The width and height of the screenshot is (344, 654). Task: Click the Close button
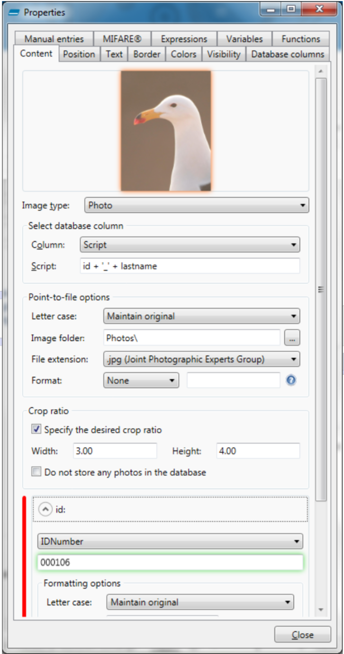(x=302, y=635)
